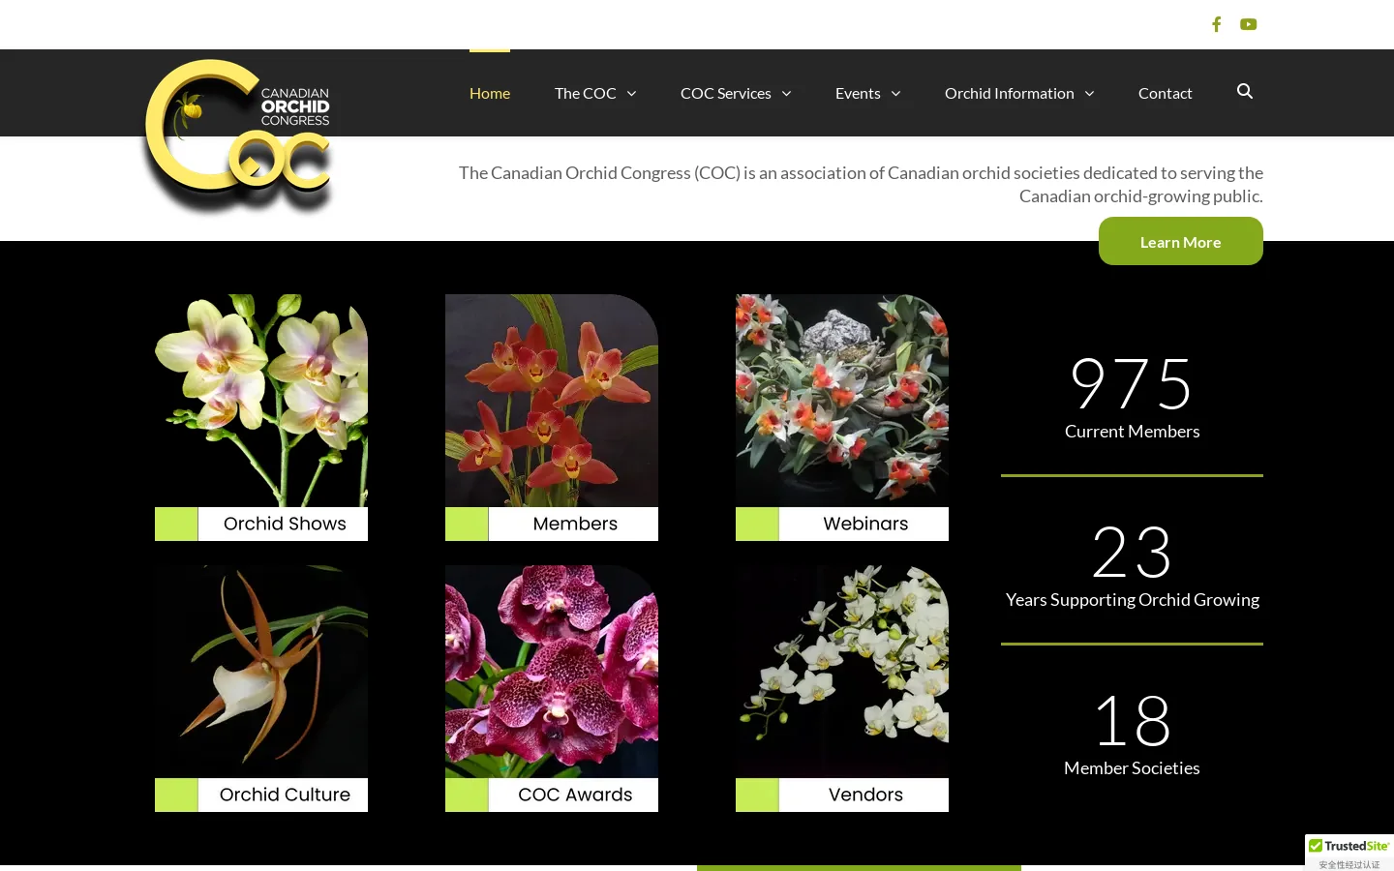Click the Orchid Culture flower photo
The height and width of the screenshot is (871, 1394).
point(261,672)
